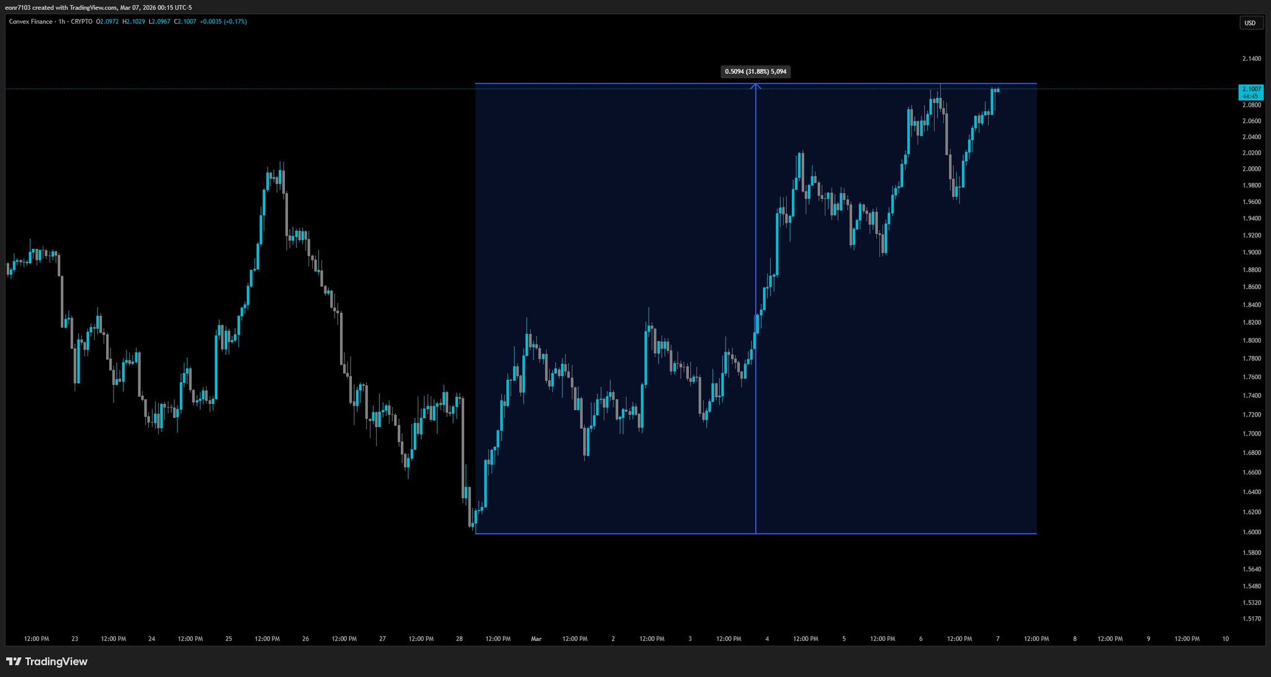Viewport: 1271px width, 677px height.
Task: Click the high value H2.1029 in the legend
Action: 133,22
